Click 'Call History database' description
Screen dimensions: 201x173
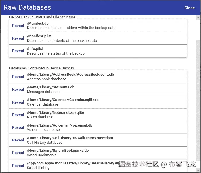45,142
